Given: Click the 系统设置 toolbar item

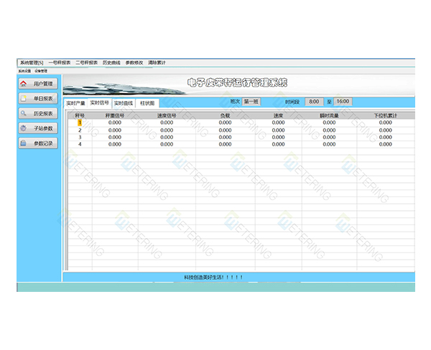Looking at the screenshot, I should [x=24, y=71].
